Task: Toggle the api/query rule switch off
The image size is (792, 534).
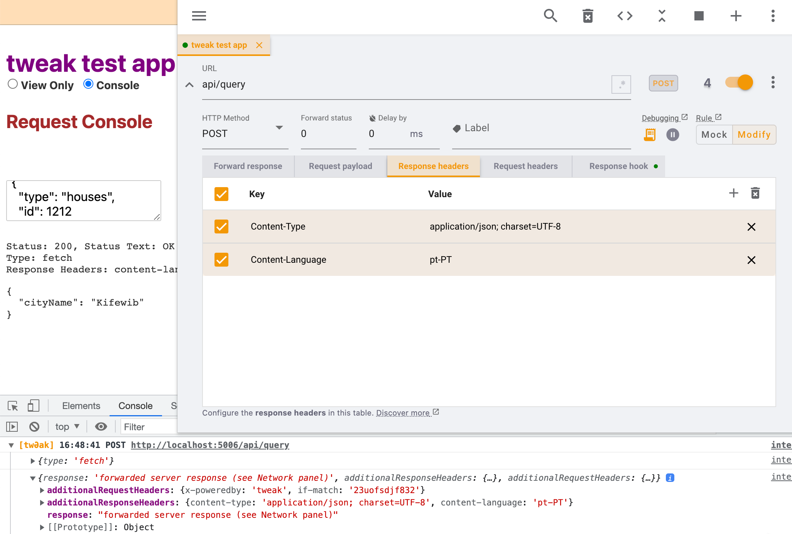Action: (739, 83)
